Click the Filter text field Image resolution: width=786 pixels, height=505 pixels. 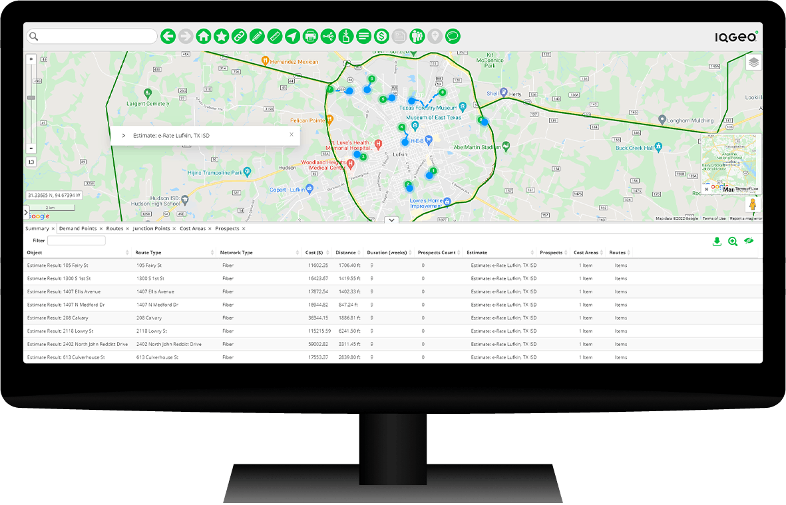tap(76, 241)
